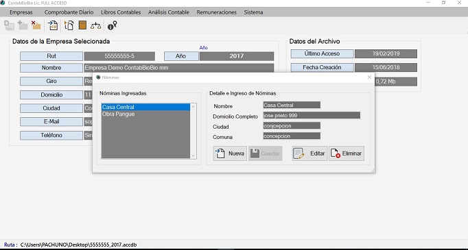Click the date 15/06/2018
Image resolution: width=468 pixels, height=250 pixels.
[x=386, y=67]
